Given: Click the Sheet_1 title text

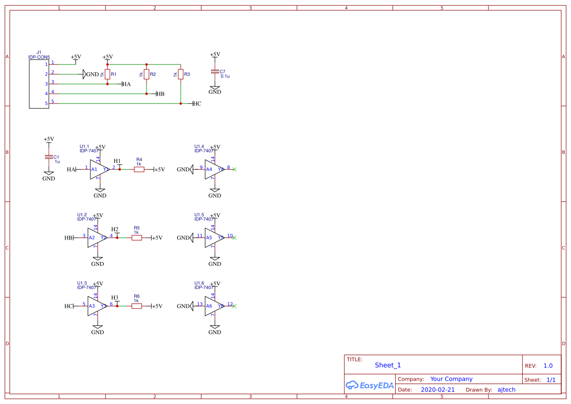Looking at the screenshot, I should coord(387,365).
